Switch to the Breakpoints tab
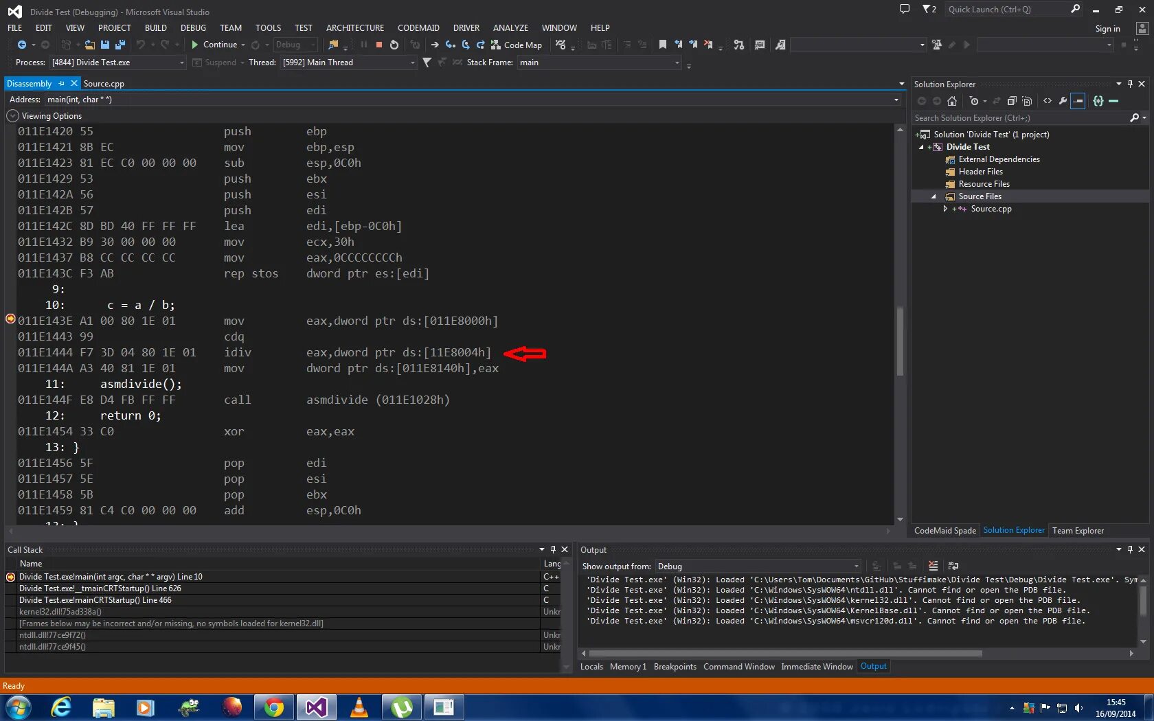Image resolution: width=1154 pixels, height=721 pixels. click(675, 667)
